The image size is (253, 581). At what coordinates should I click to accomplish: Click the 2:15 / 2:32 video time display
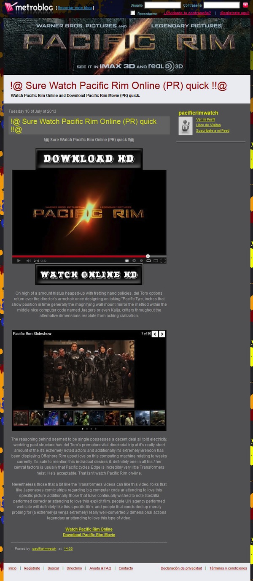(x=40, y=261)
